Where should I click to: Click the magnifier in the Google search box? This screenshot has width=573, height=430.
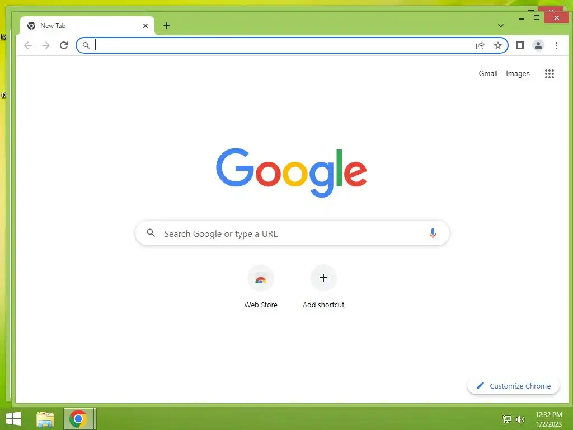(x=151, y=232)
